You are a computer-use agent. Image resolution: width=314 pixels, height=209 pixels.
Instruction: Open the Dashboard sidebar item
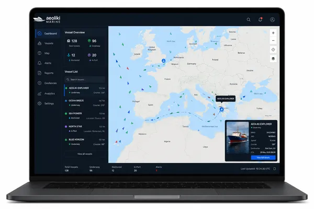click(x=48, y=33)
